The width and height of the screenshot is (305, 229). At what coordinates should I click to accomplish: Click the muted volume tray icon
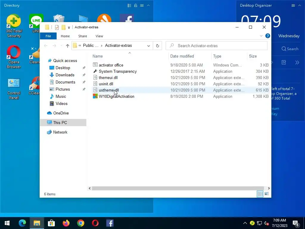click(266, 223)
